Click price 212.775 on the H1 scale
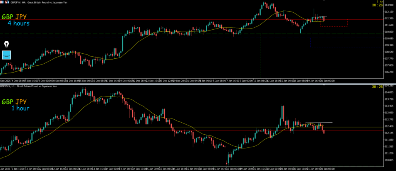 coord(389,120)
